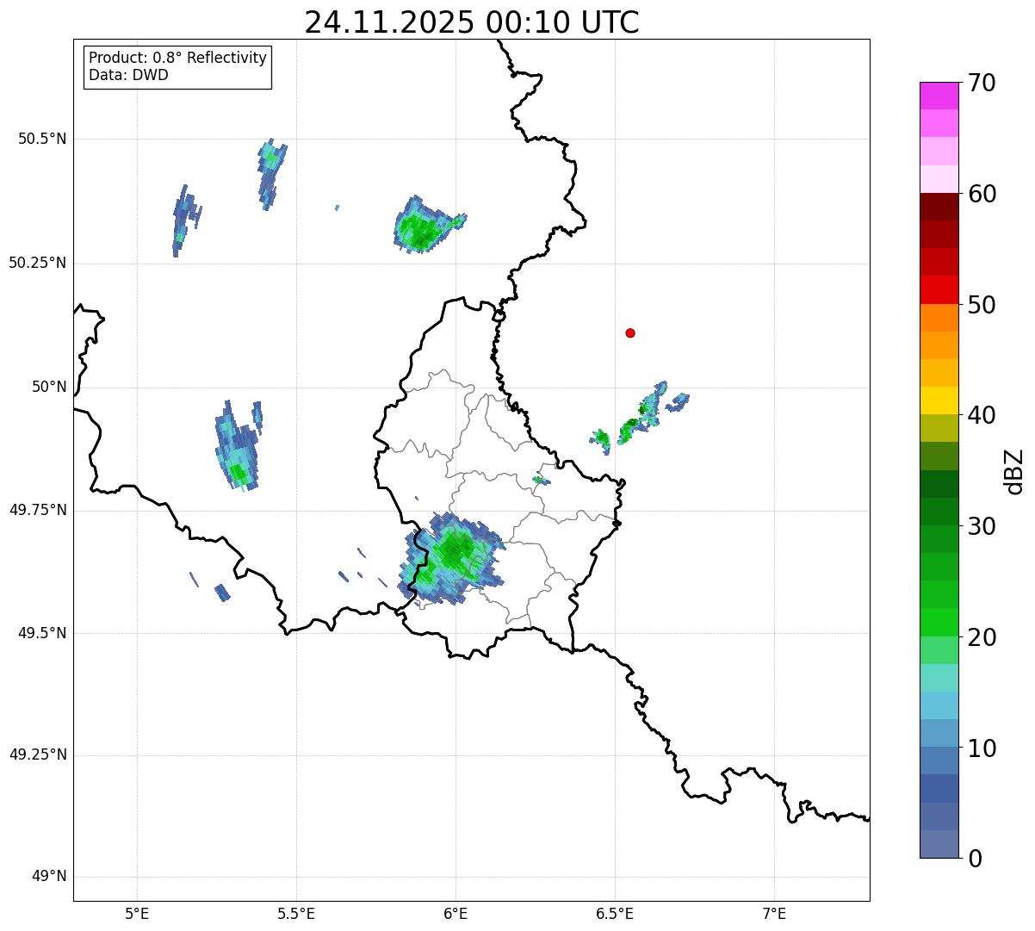Screen dimensions: 1035x931
Task: Click the red station marker dot
Action: click(x=630, y=332)
